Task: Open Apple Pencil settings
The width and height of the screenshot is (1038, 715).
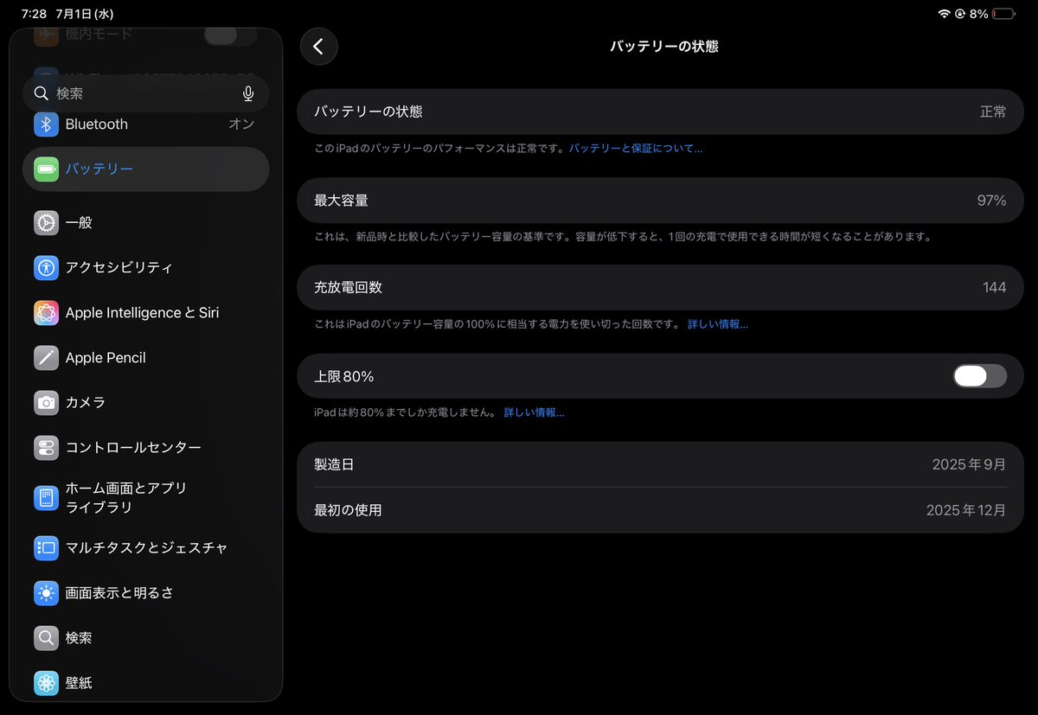Action: coord(145,358)
